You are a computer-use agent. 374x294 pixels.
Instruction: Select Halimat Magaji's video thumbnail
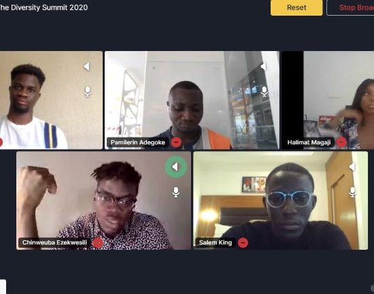[x=328, y=100]
